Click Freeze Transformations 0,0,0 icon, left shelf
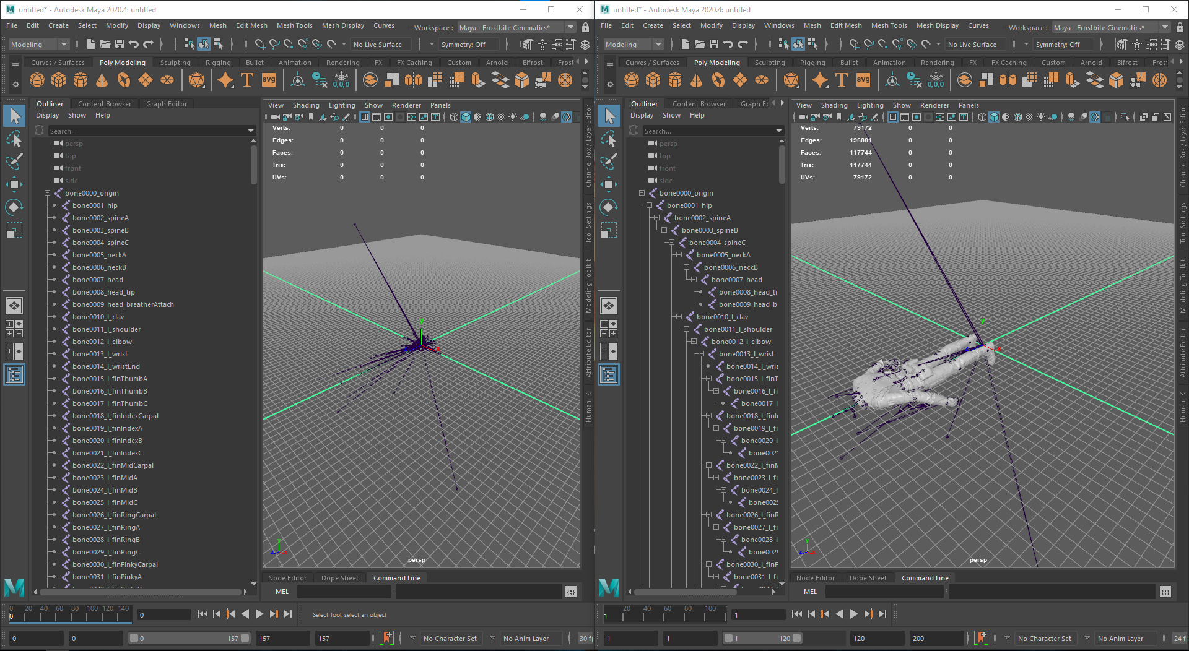 341,80
